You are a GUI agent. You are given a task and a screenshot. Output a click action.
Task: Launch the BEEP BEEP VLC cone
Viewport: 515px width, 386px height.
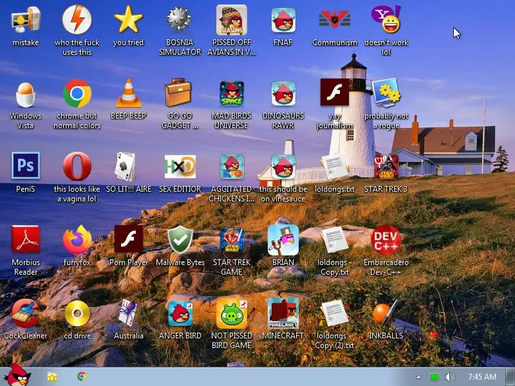pos(128,93)
